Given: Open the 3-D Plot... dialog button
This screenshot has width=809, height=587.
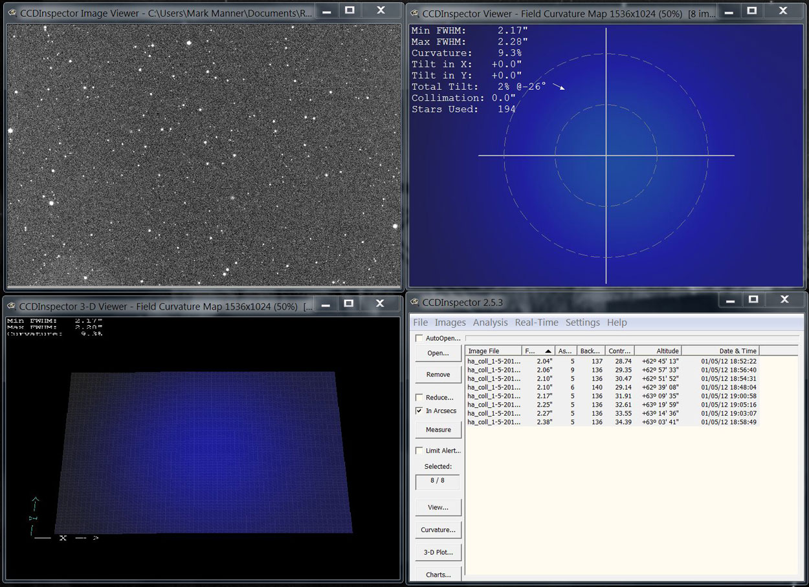Looking at the screenshot, I should (x=438, y=552).
